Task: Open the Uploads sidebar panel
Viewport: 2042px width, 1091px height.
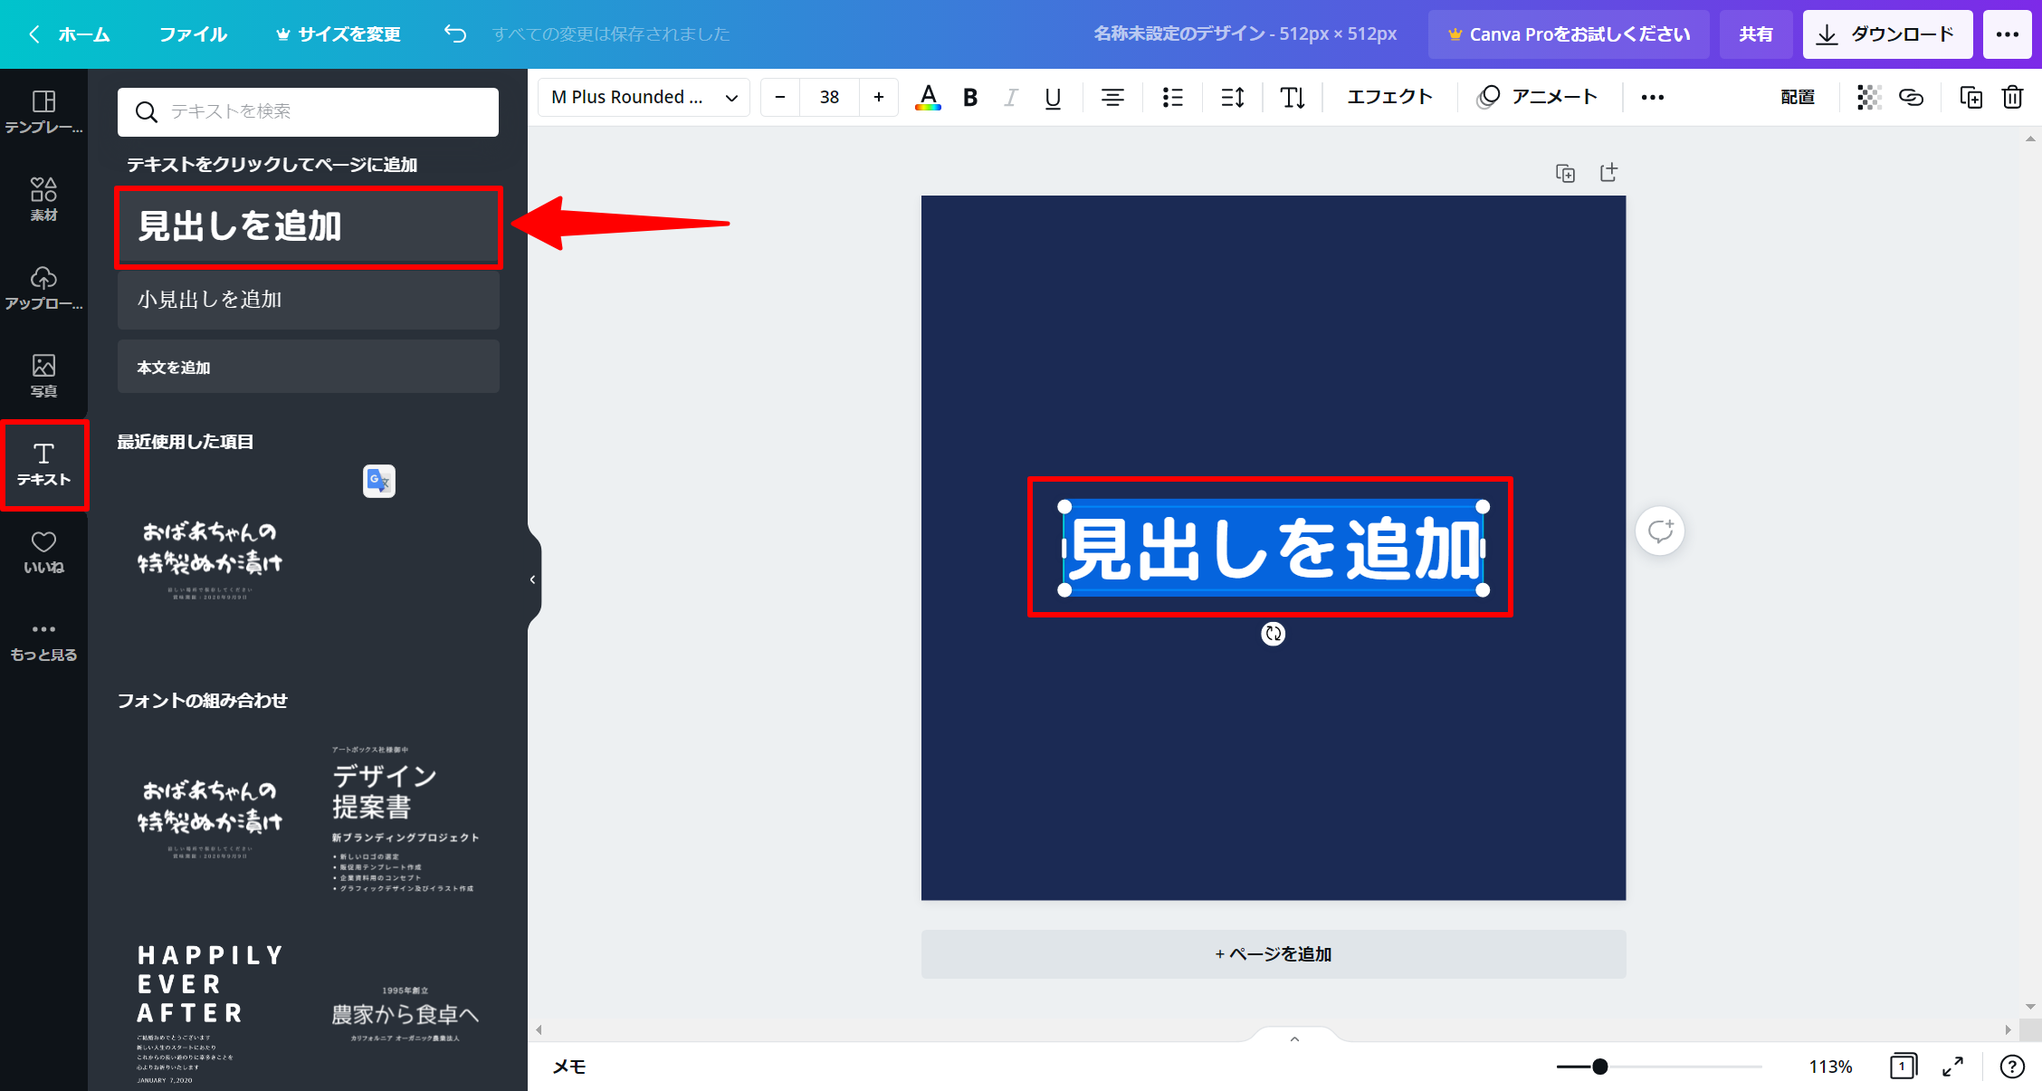Action: tap(43, 288)
